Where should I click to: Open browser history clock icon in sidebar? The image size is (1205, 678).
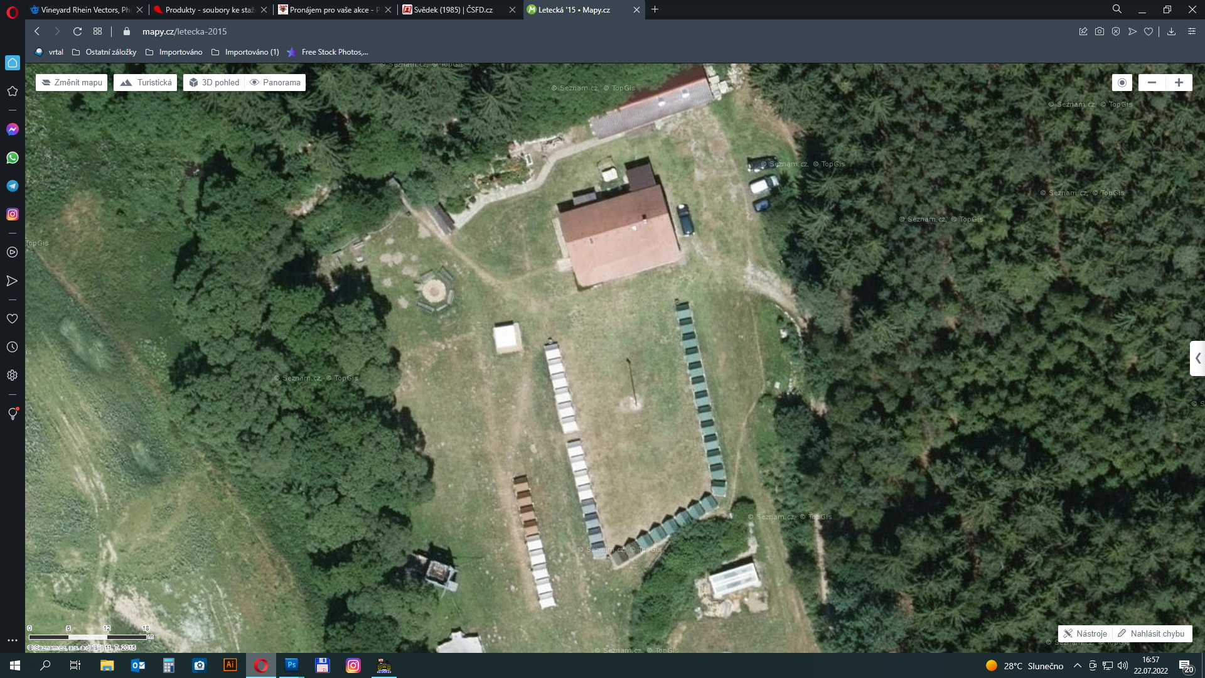click(x=13, y=347)
